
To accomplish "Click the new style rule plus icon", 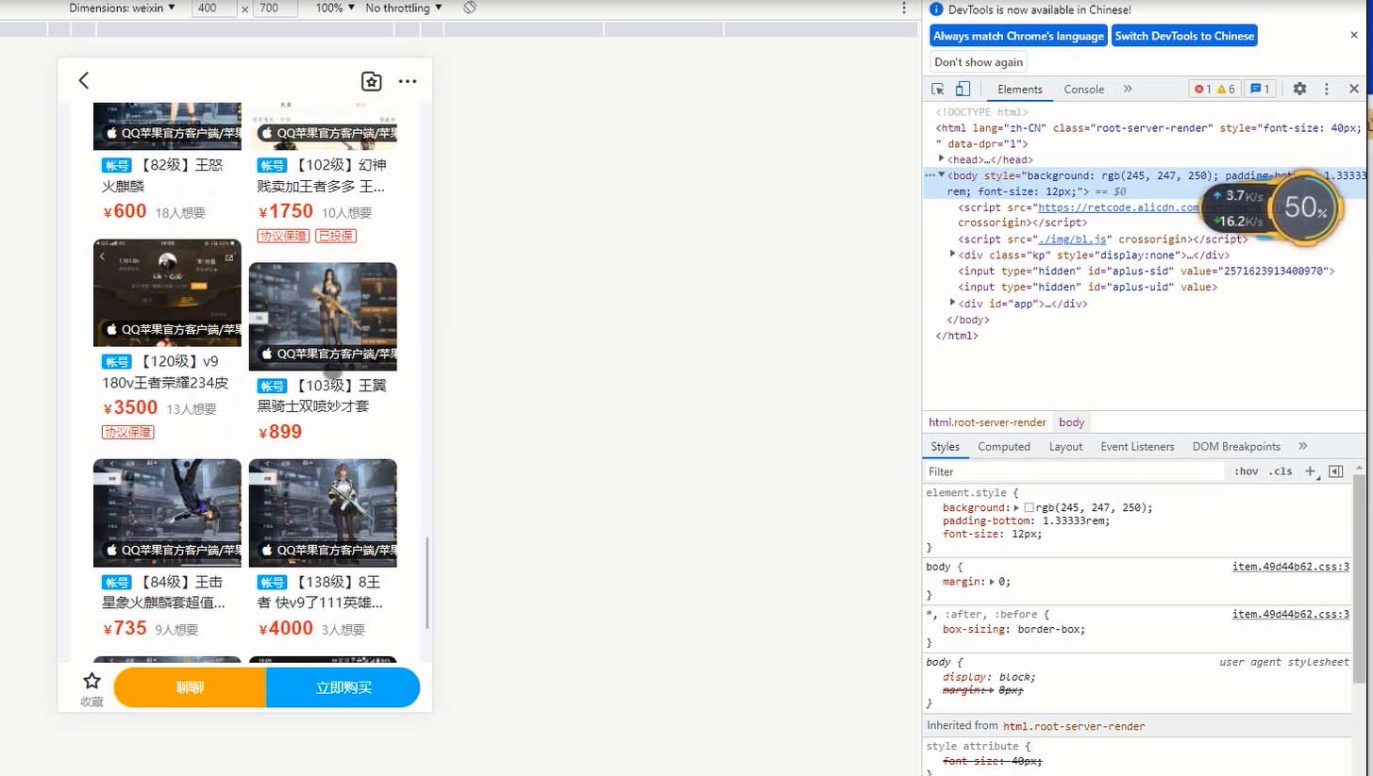I will coord(1310,471).
